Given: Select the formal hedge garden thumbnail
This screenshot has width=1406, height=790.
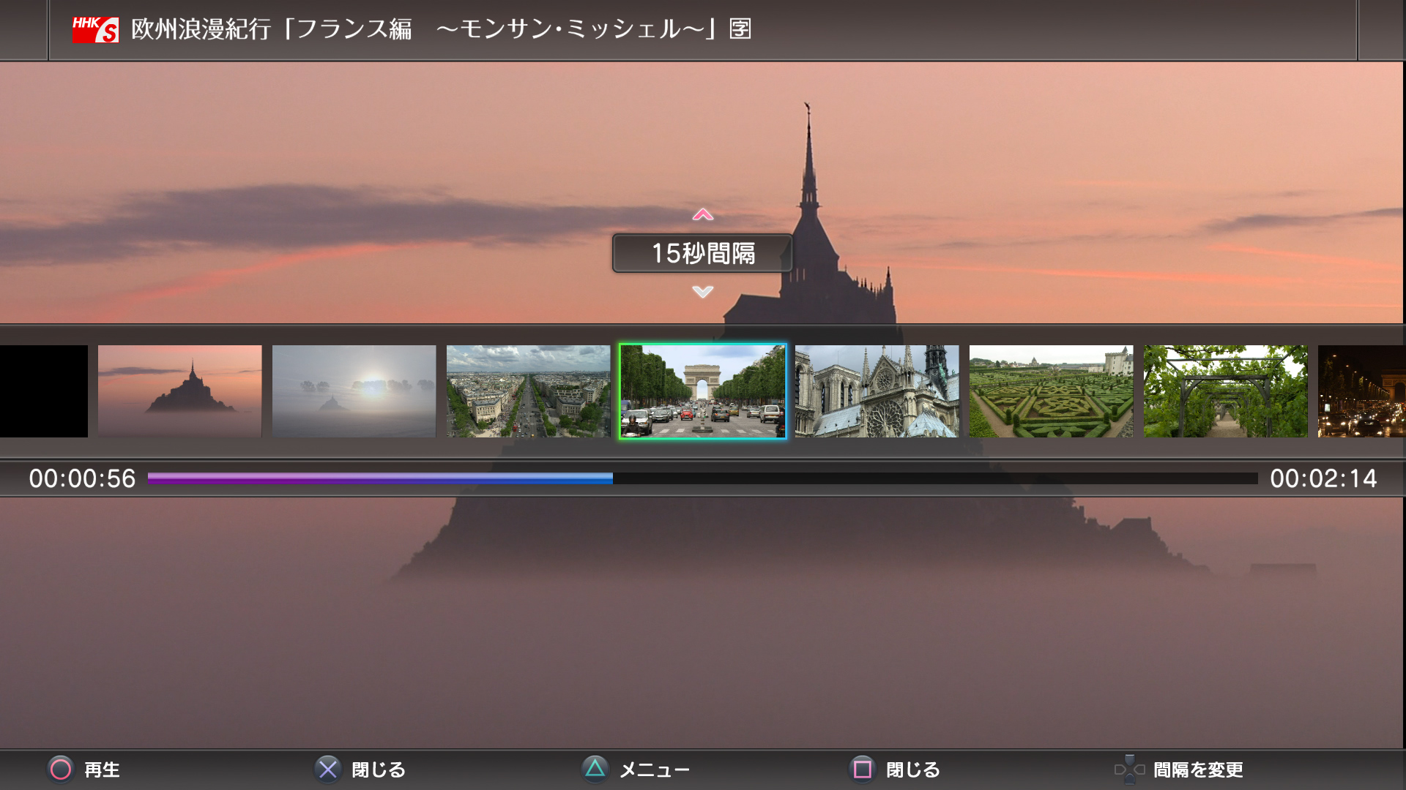Looking at the screenshot, I should [x=1051, y=391].
